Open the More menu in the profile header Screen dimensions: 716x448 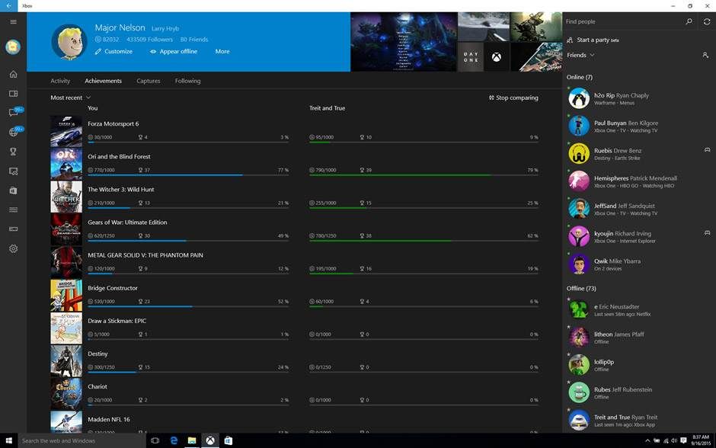(x=222, y=52)
